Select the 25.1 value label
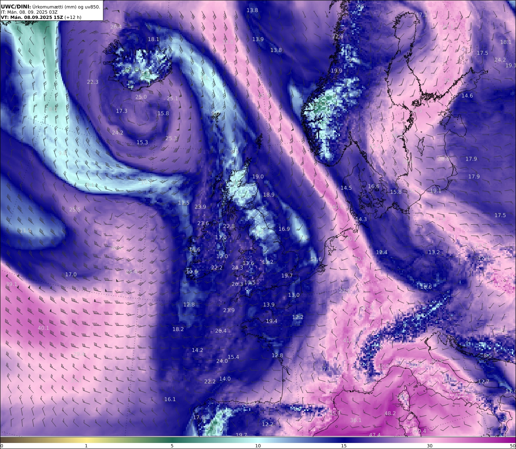Image resolution: width=516 pixels, height=449 pixels. tap(173, 99)
